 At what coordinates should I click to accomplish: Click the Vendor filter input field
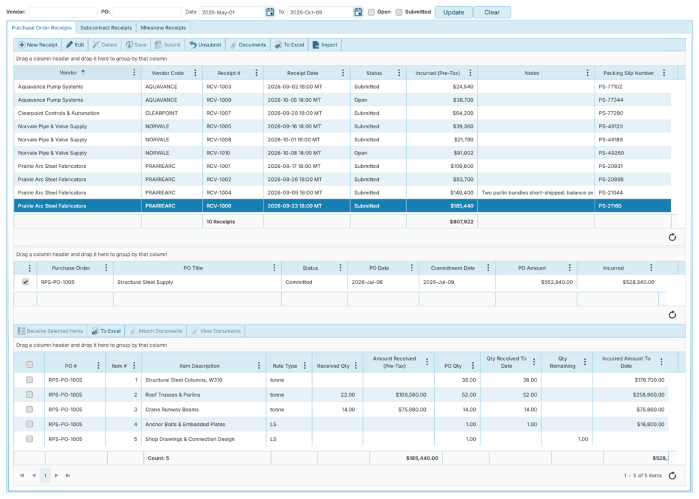coord(63,12)
